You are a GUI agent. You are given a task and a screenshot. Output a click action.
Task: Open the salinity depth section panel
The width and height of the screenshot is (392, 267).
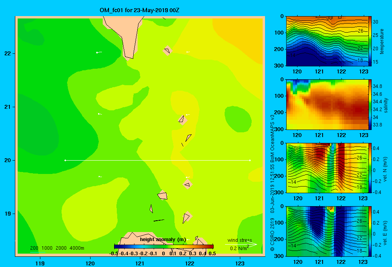coord(327,104)
